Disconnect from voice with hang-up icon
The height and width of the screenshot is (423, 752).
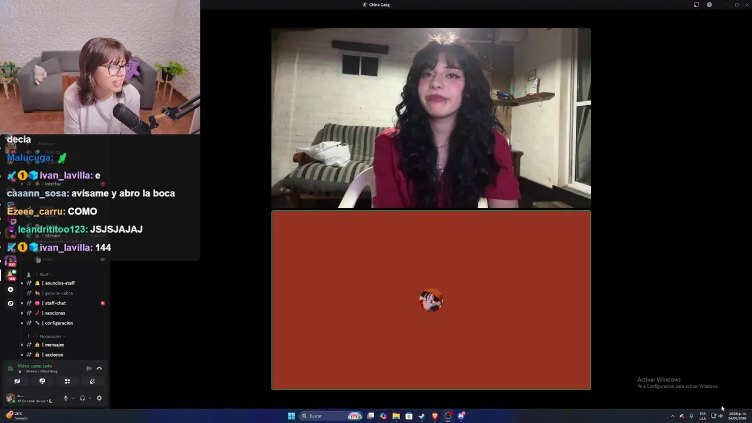pyautogui.click(x=99, y=368)
